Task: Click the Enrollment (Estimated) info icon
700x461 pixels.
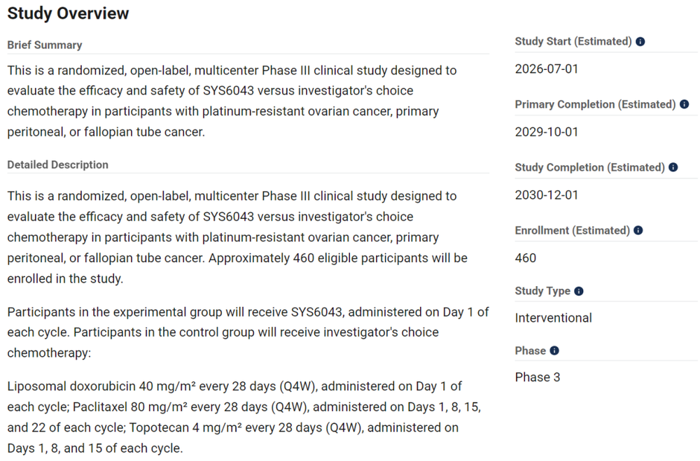Action: (x=638, y=230)
